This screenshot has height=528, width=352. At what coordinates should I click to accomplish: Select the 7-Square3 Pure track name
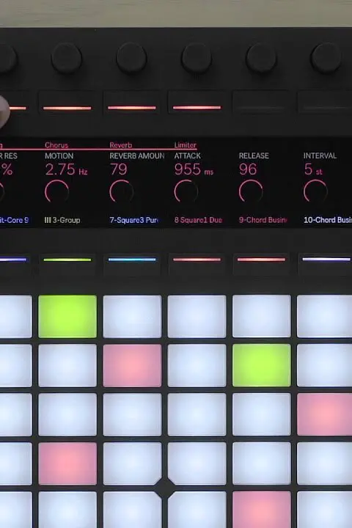coord(133,220)
